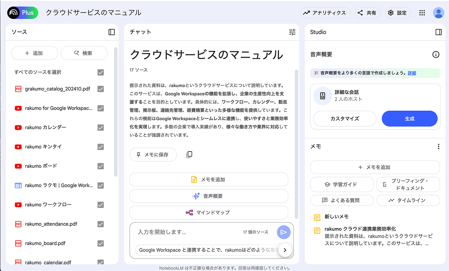Click the send message arrow icon
449x271 pixels.
tap(284, 232)
